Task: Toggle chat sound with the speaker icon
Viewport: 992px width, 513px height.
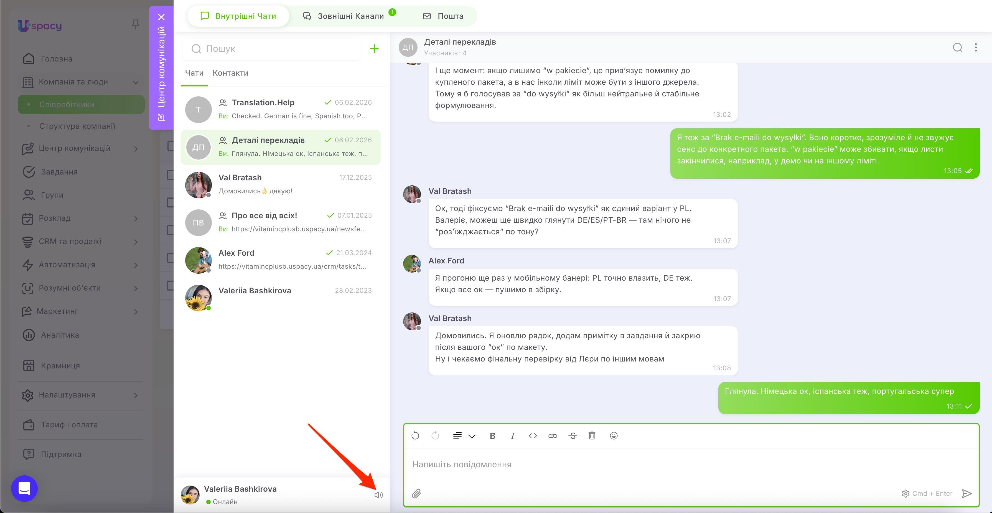Action: click(x=378, y=495)
